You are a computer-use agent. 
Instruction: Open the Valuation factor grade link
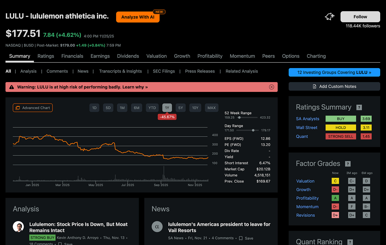point(305,181)
